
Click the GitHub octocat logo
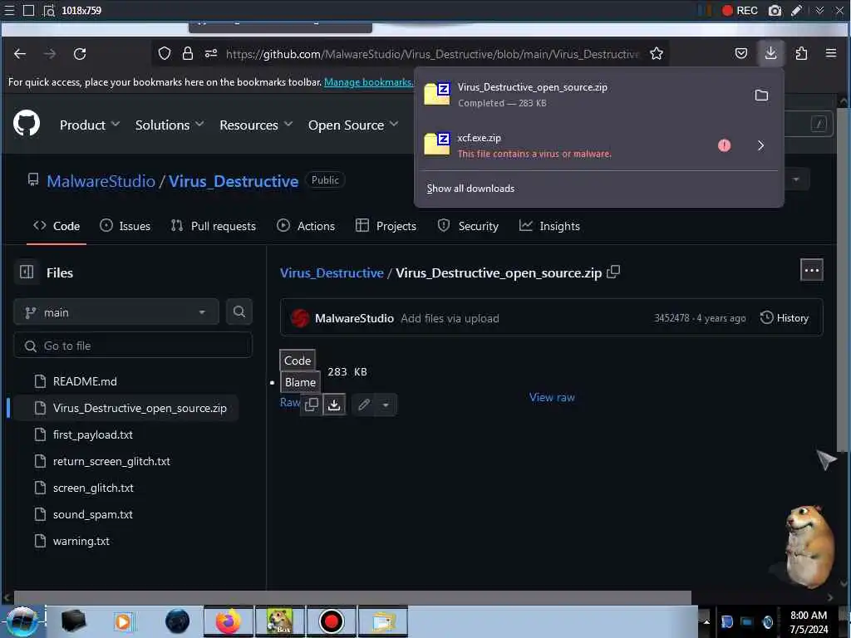[x=27, y=123]
